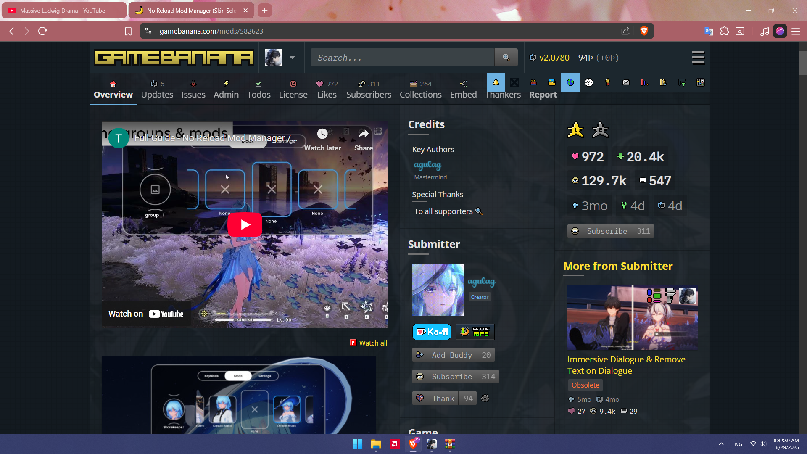
Task: Click the Watch on YouTube link
Action: [x=146, y=314]
